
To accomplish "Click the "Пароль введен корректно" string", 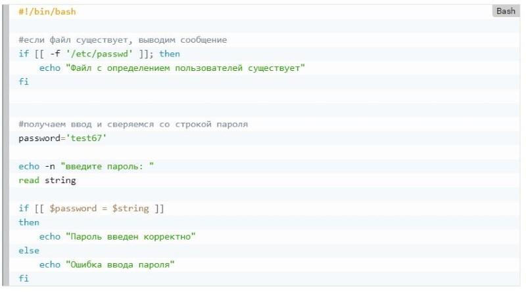I will tap(131, 237).
